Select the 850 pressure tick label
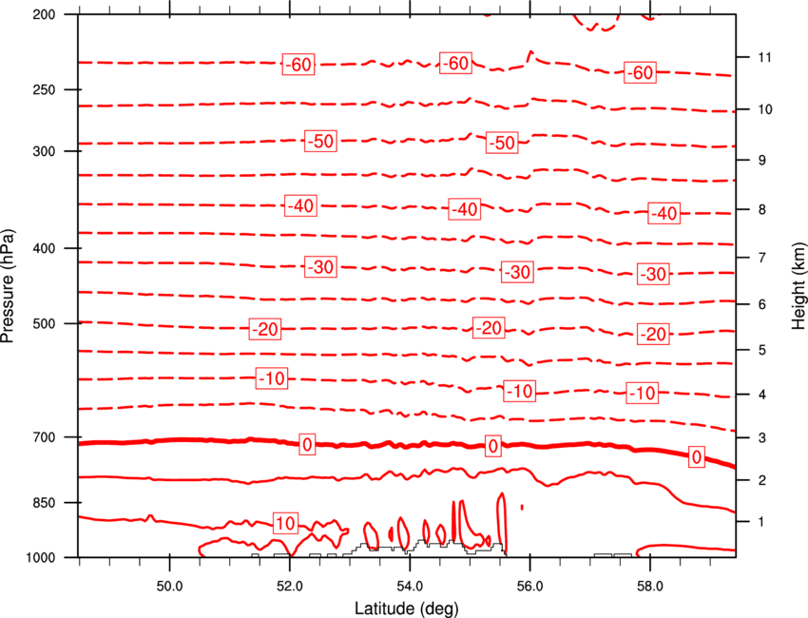The image size is (808, 618). (44, 503)
